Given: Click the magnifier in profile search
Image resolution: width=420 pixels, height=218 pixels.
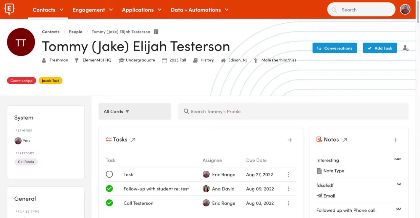Looking at the screenshot, I should [x=186, y=112].
